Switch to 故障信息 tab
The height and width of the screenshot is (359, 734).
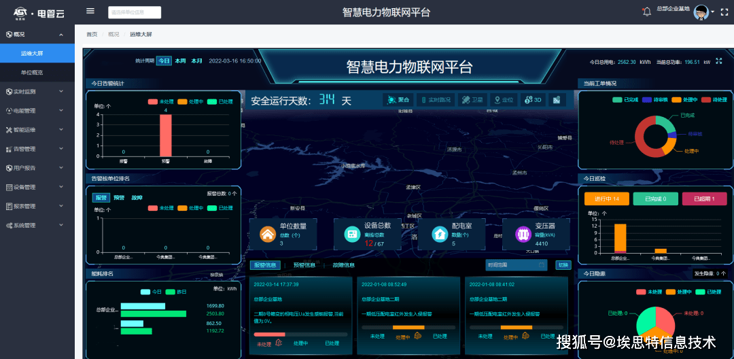tap(344, 265)
